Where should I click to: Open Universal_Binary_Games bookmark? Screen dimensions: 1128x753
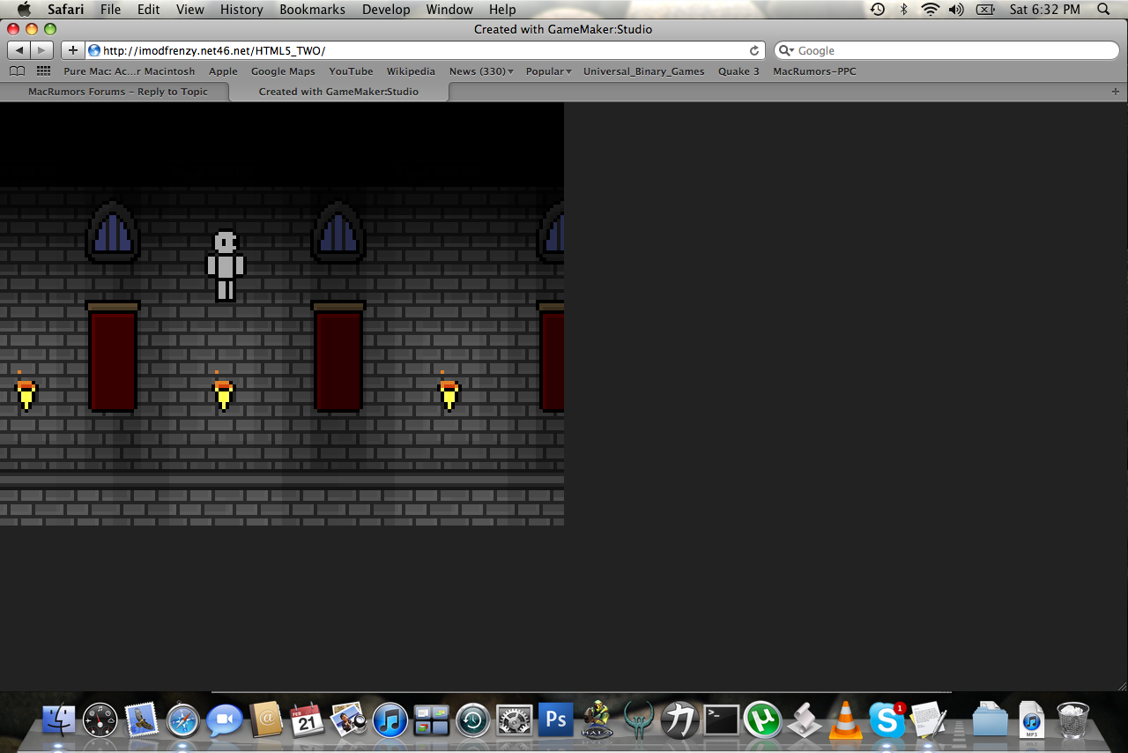click(x=643, y=71)
